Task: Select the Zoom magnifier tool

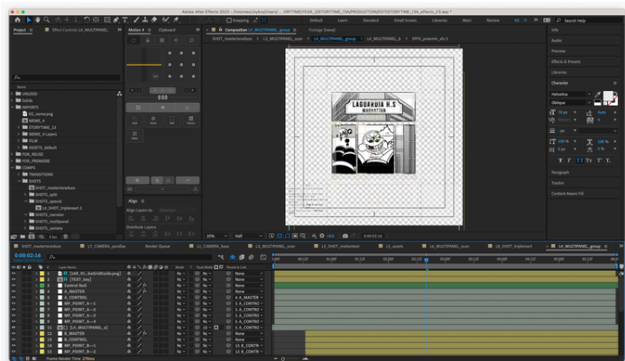Action: [47, 20]
